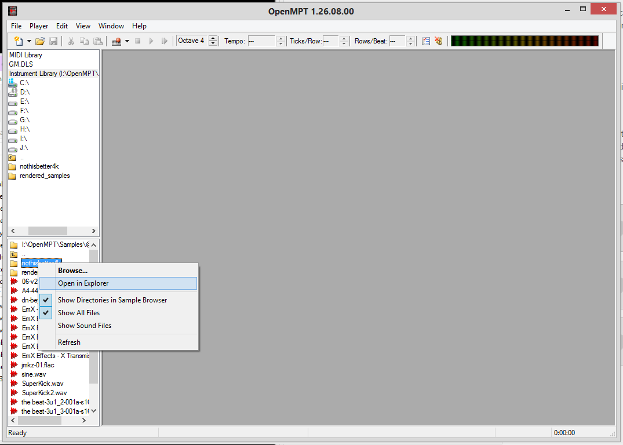
Task: Increase Rows/Beat with spinner up arrow
Action: tap(411, 38)
